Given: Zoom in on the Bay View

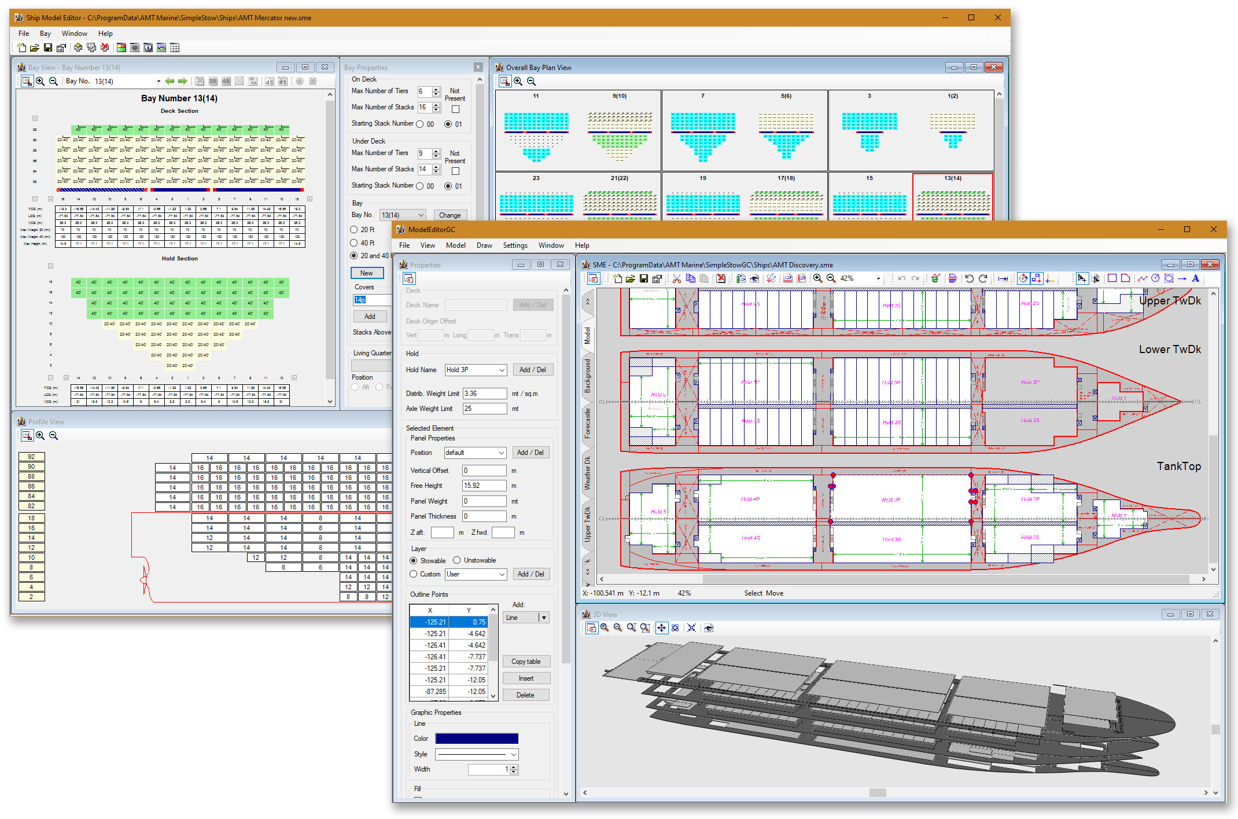Looking at the screenshot, I should (x=40, y=81).
